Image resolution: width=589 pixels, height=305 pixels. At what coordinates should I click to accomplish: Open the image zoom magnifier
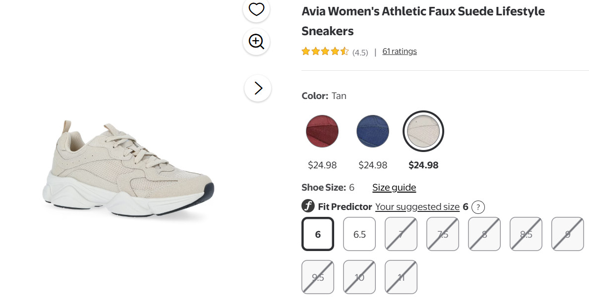[256, 42]
